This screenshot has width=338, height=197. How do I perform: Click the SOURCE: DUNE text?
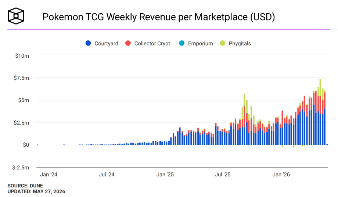pos(25,186)
